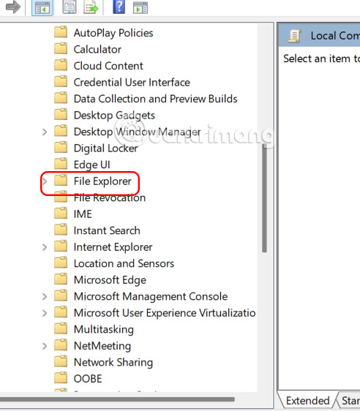Click the scroll icon beside Local Com header

click(295, 36)
